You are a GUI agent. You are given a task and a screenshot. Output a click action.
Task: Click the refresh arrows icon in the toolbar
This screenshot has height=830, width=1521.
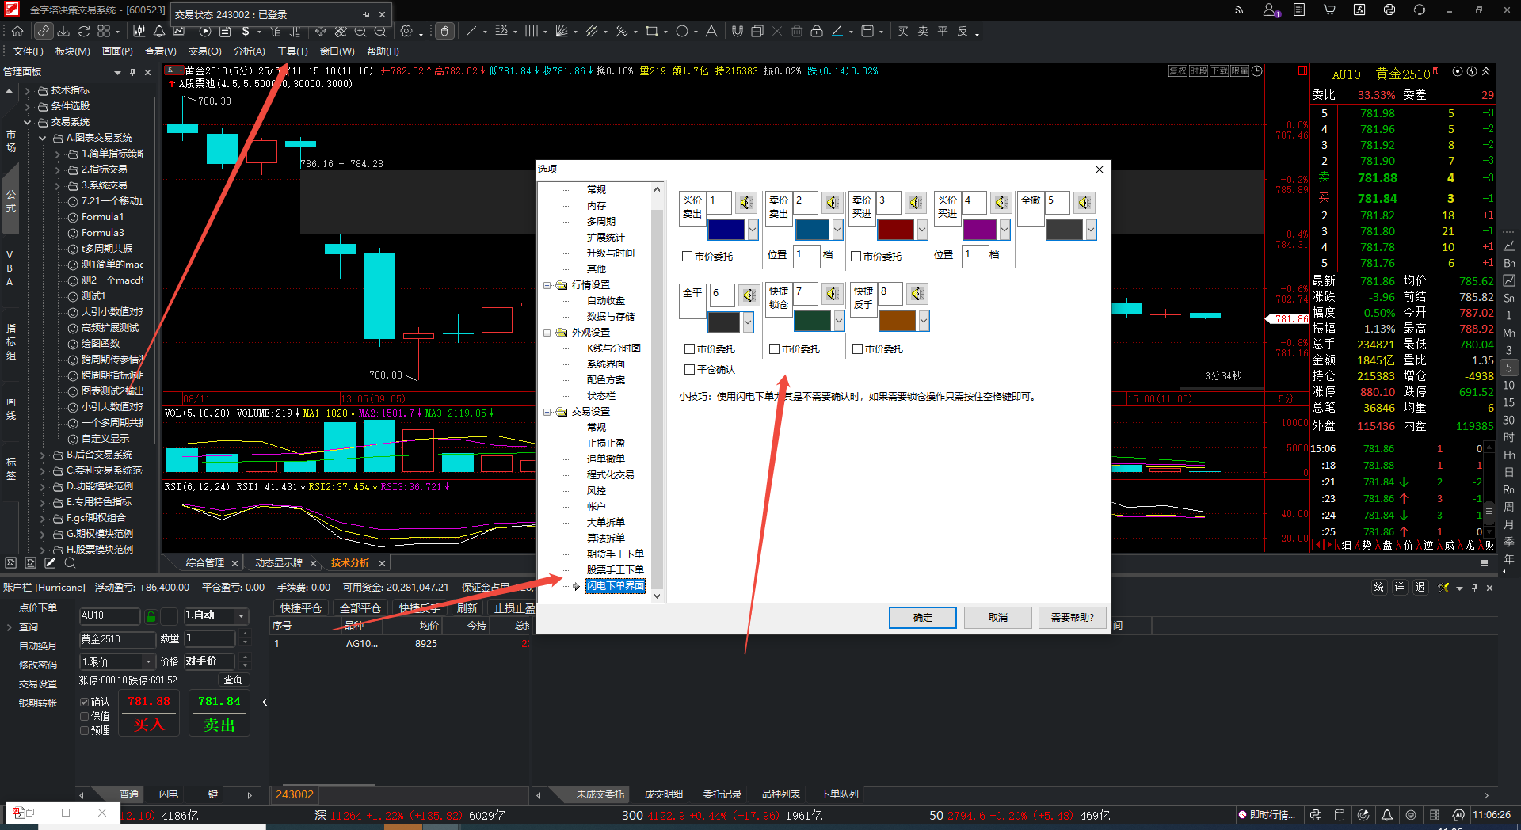83,31
